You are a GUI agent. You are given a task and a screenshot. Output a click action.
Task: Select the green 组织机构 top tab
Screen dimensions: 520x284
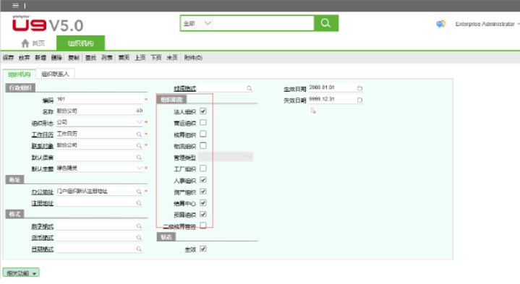80,43
